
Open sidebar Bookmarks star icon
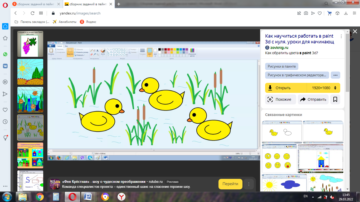[x=5, y=38]
